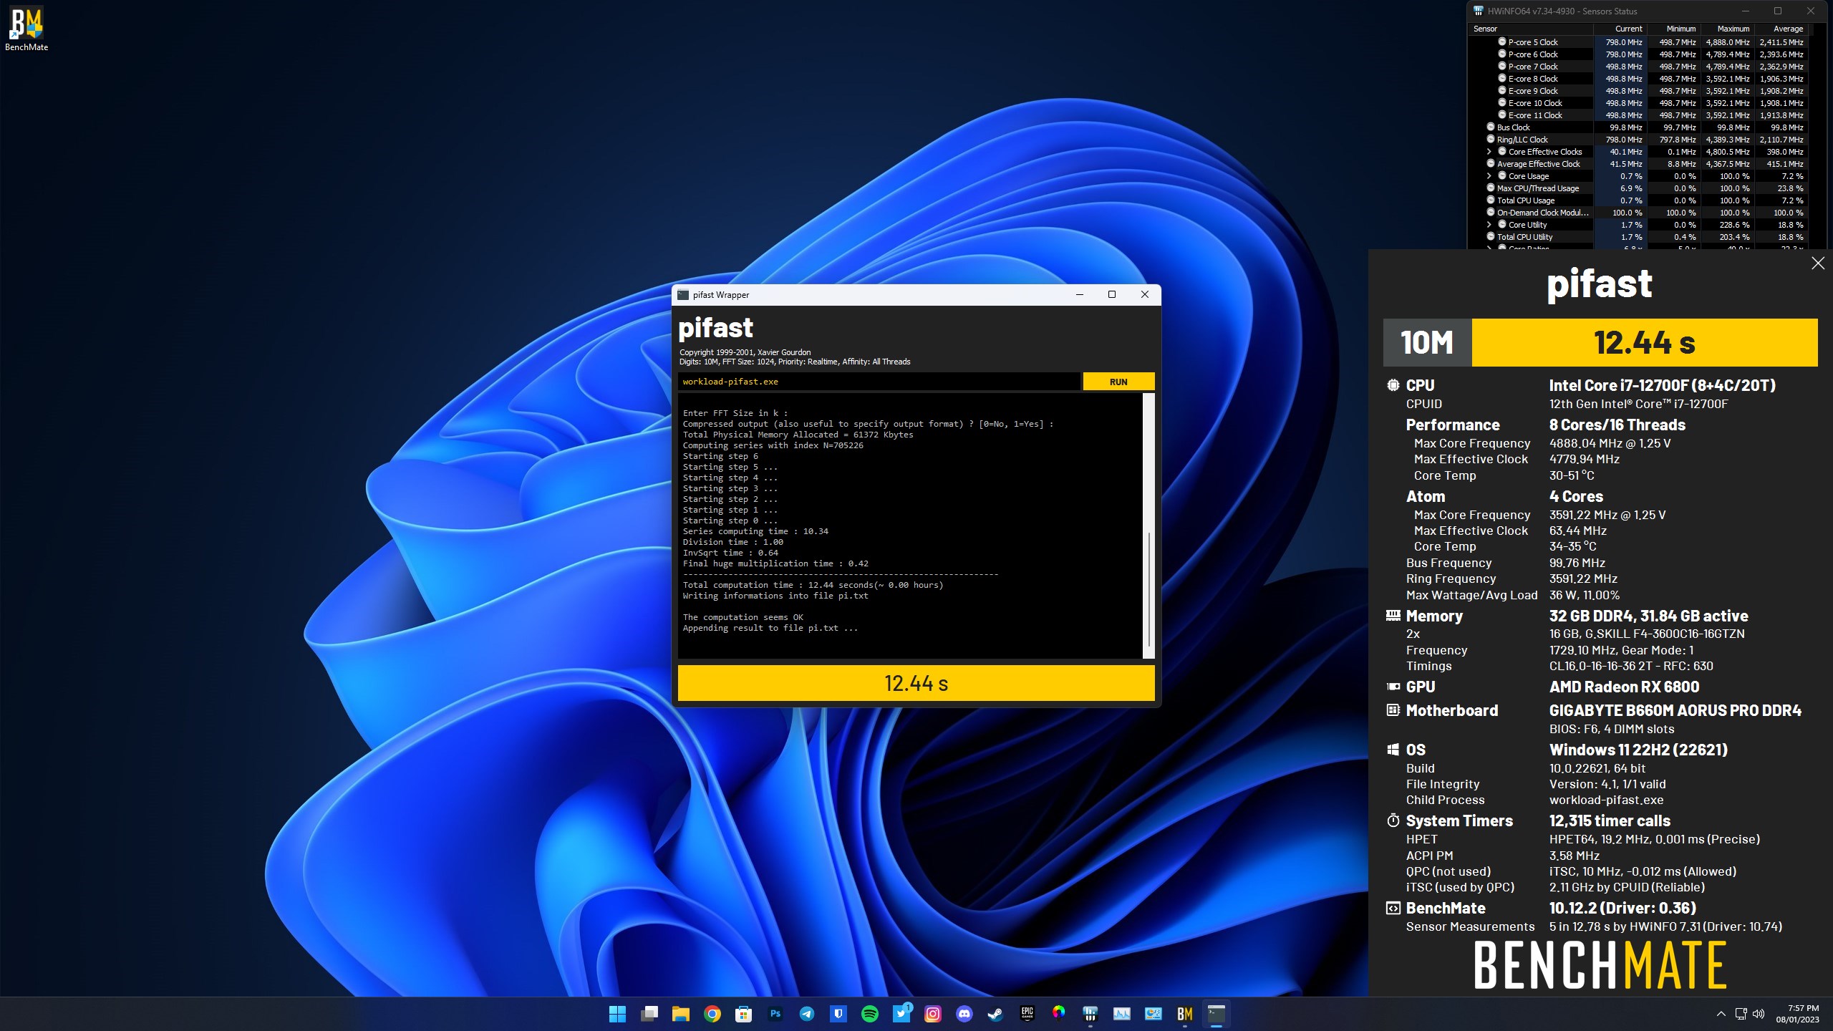Viewport: 1833px width, 1031px height.
Task: Click the Intel Core i7-12700F CPU name
Action: point(1663,385)
